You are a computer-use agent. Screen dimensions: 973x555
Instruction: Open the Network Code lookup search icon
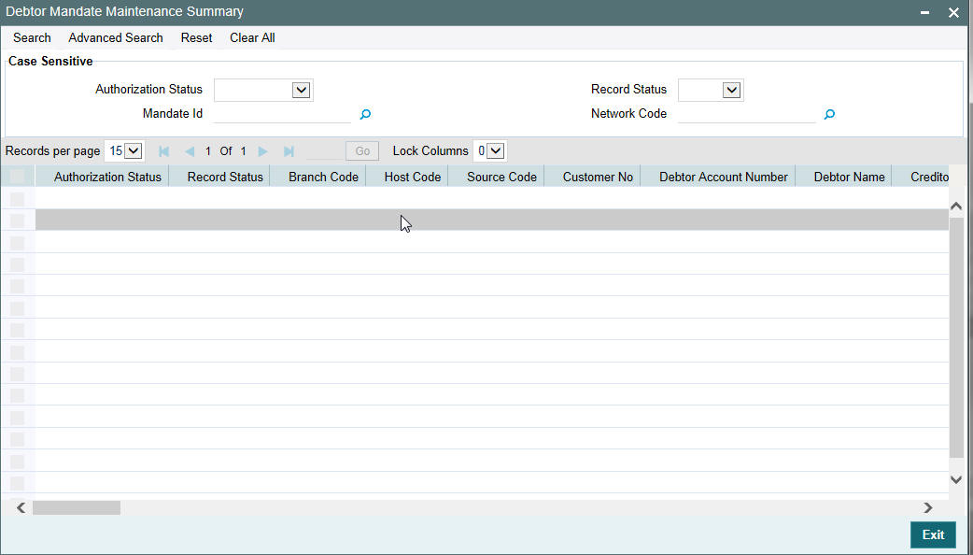click(829, 114)
